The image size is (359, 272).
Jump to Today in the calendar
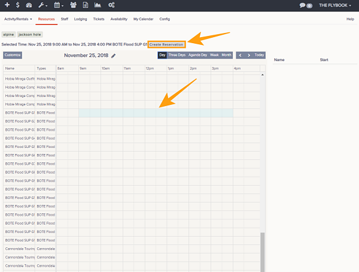pos(259,55)
